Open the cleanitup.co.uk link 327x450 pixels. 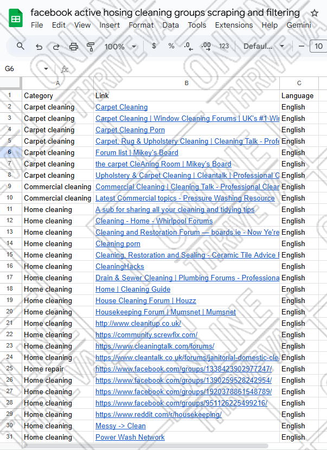click(138, 323)
